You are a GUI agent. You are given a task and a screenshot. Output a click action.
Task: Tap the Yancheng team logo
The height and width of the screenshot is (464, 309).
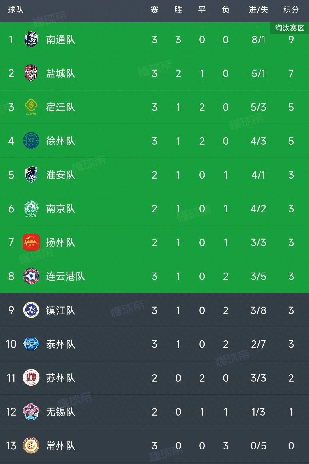(31, 73)
